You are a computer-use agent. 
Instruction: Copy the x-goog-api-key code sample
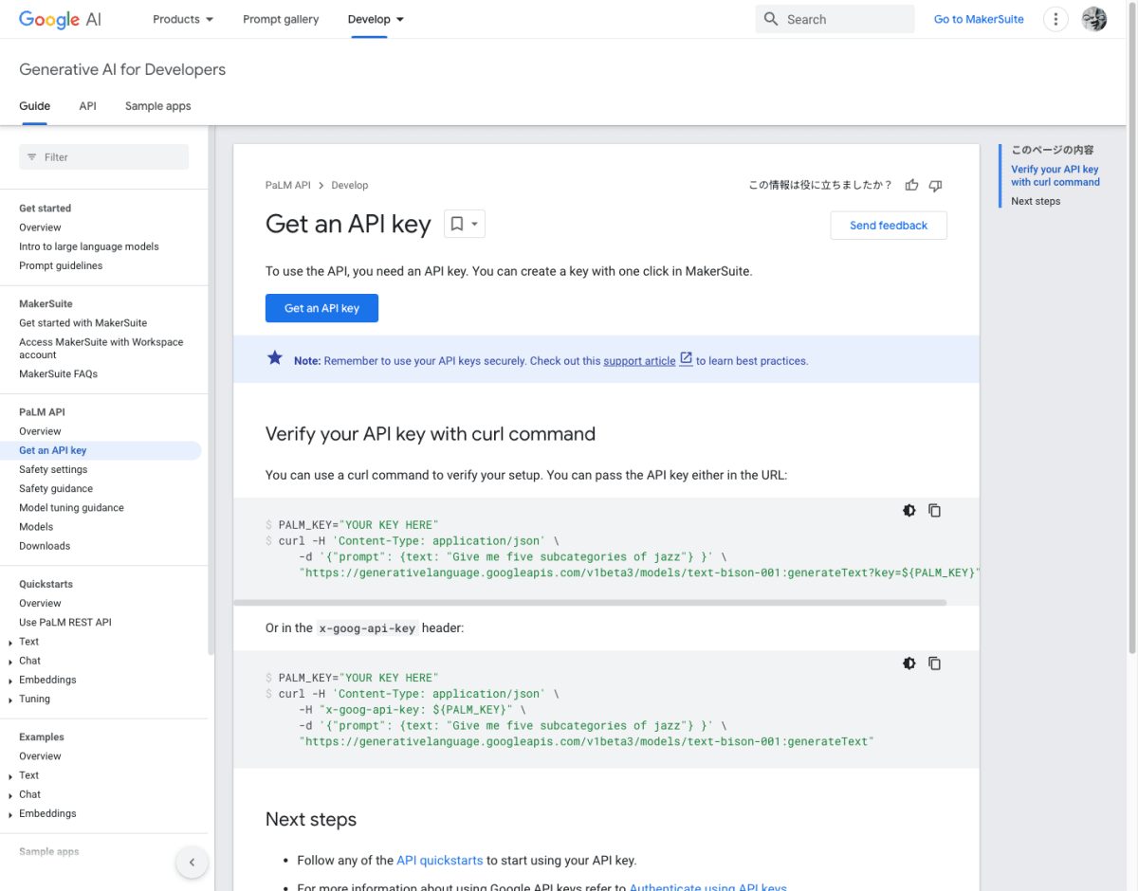pos(934,664)
